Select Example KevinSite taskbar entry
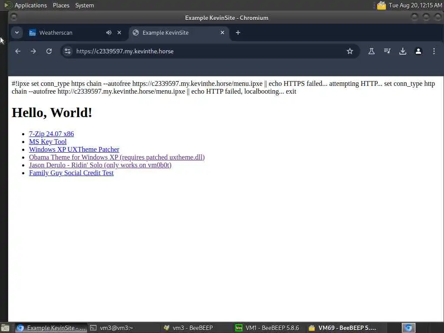Image resolution: width=444 pixels, height=333 pixels. [x=51, y=328]
